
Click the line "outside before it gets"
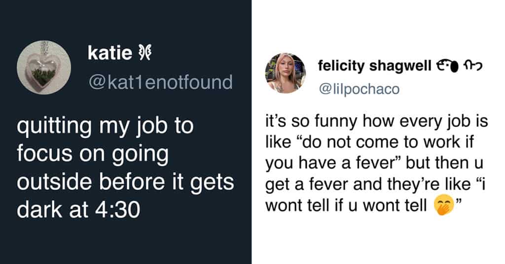[x=125, y=182]
